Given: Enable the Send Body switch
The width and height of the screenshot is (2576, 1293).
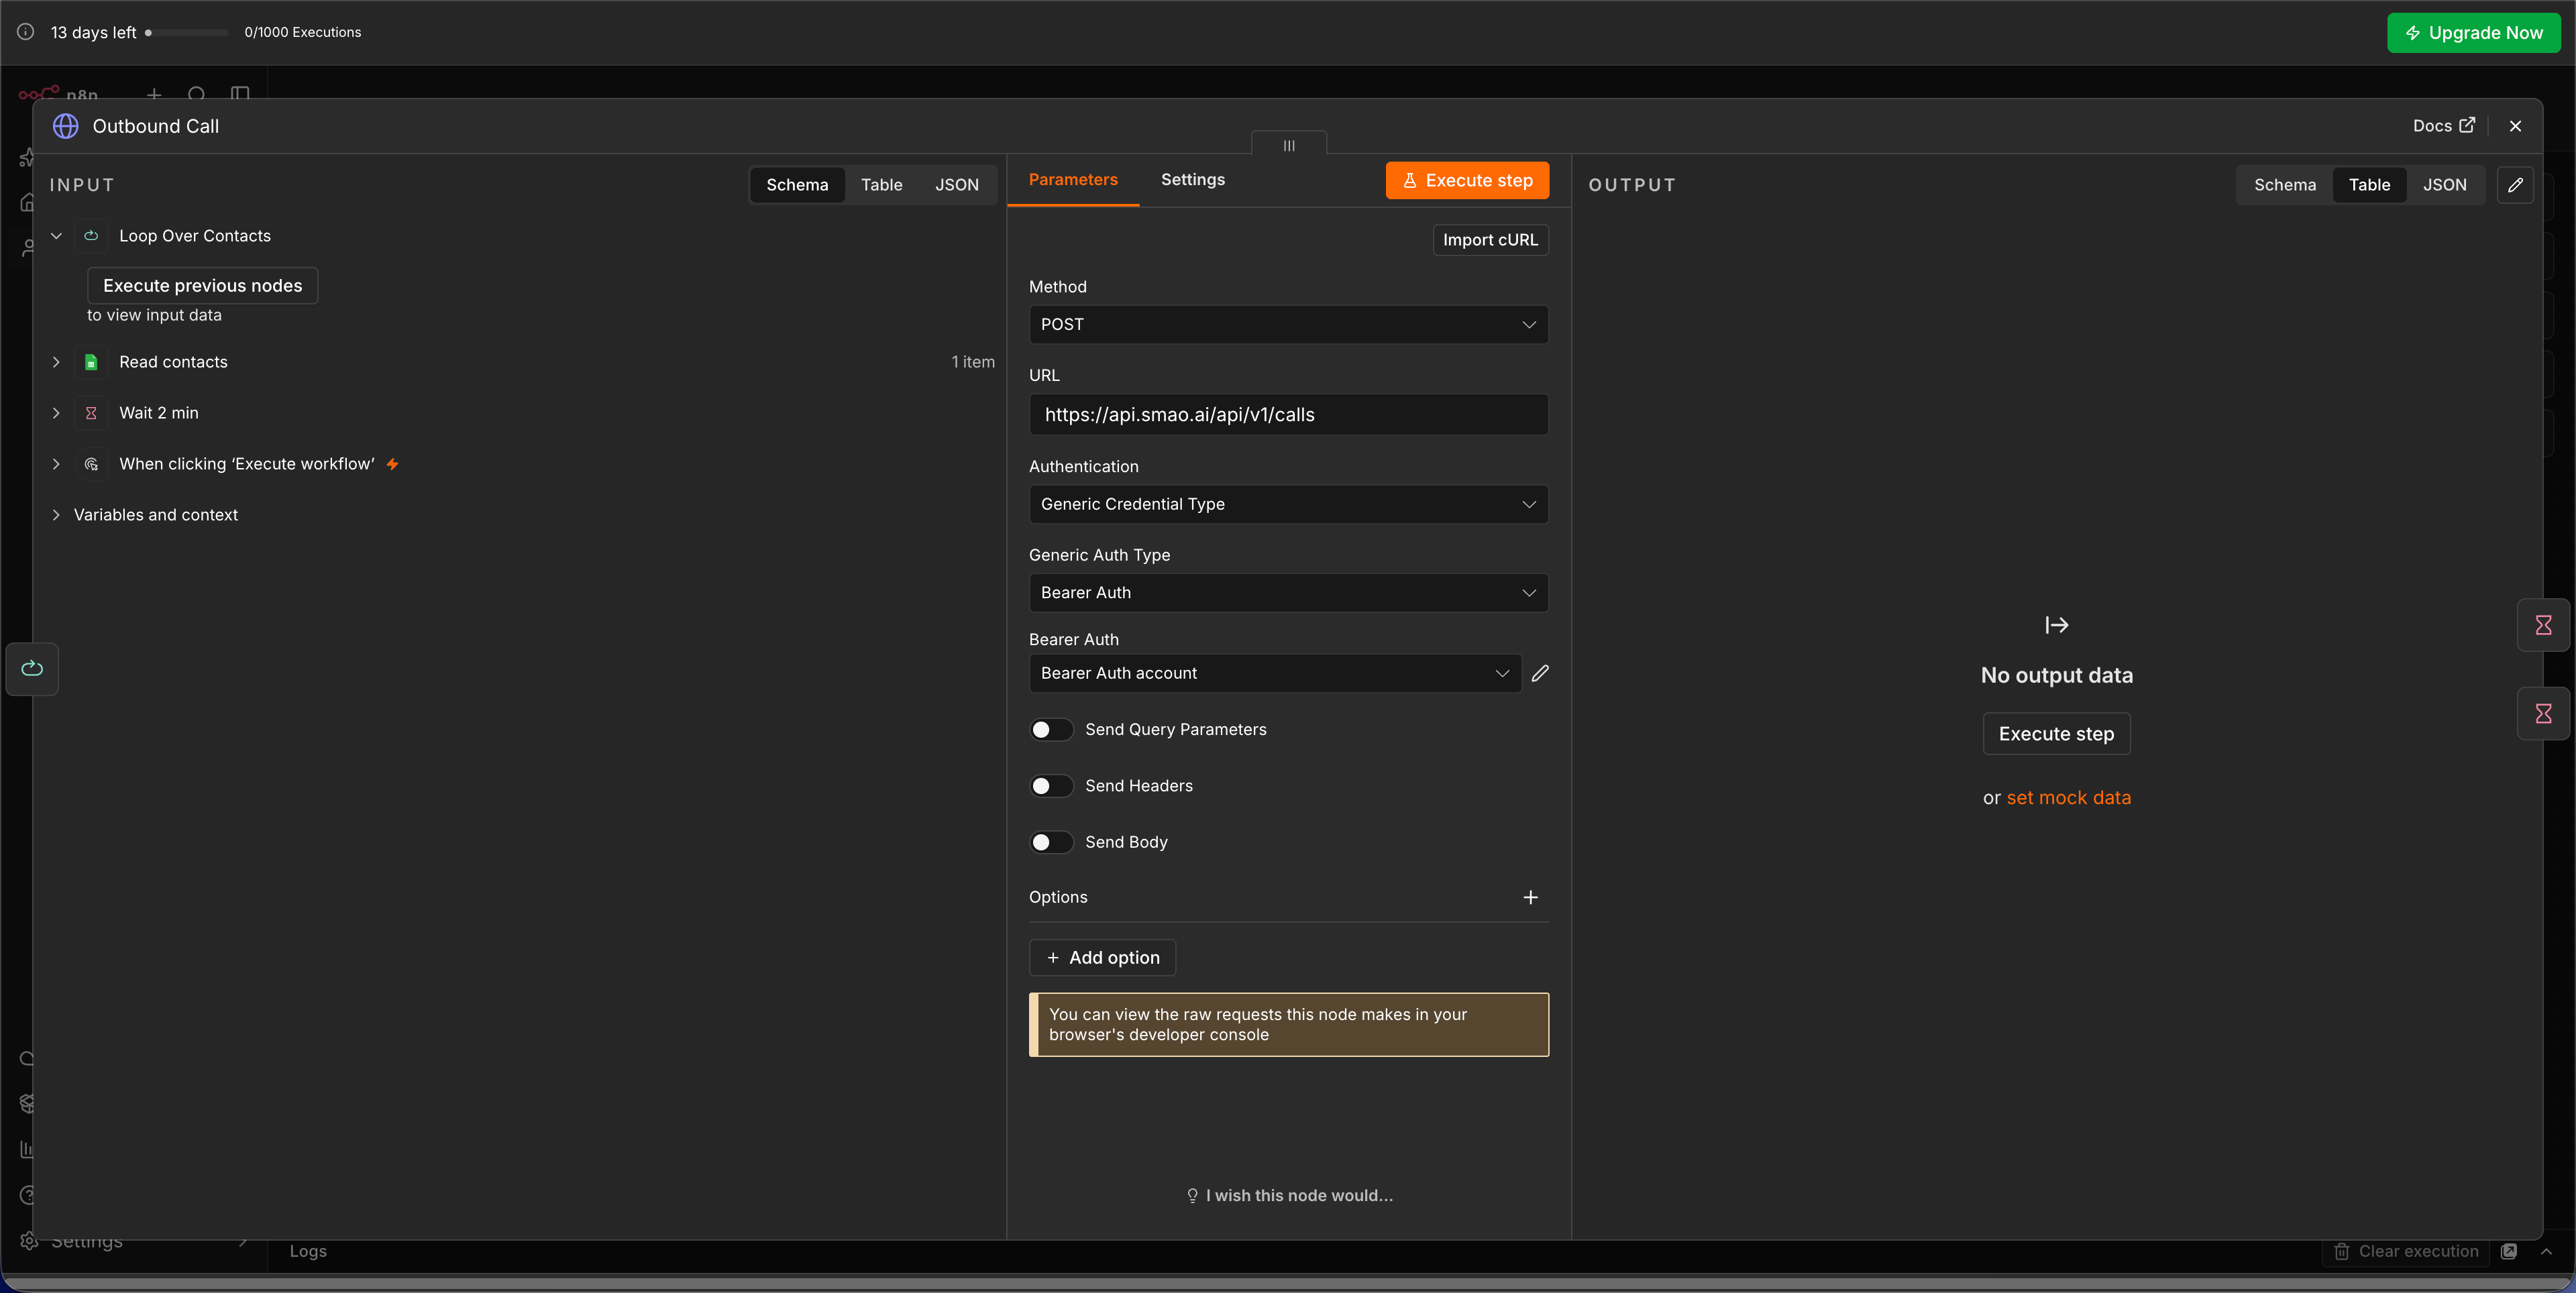Looking at the screenshot, I should [x=1051, y=842].
